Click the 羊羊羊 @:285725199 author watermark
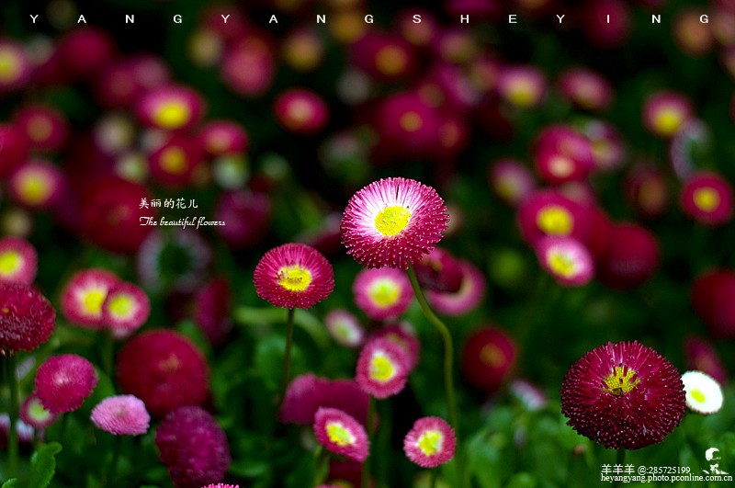 click(645, 469)
